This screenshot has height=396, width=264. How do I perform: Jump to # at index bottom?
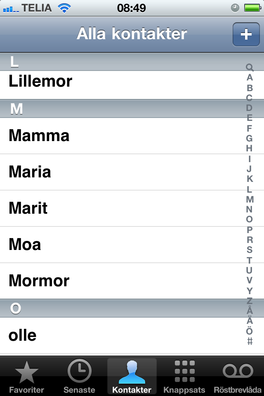250,341
